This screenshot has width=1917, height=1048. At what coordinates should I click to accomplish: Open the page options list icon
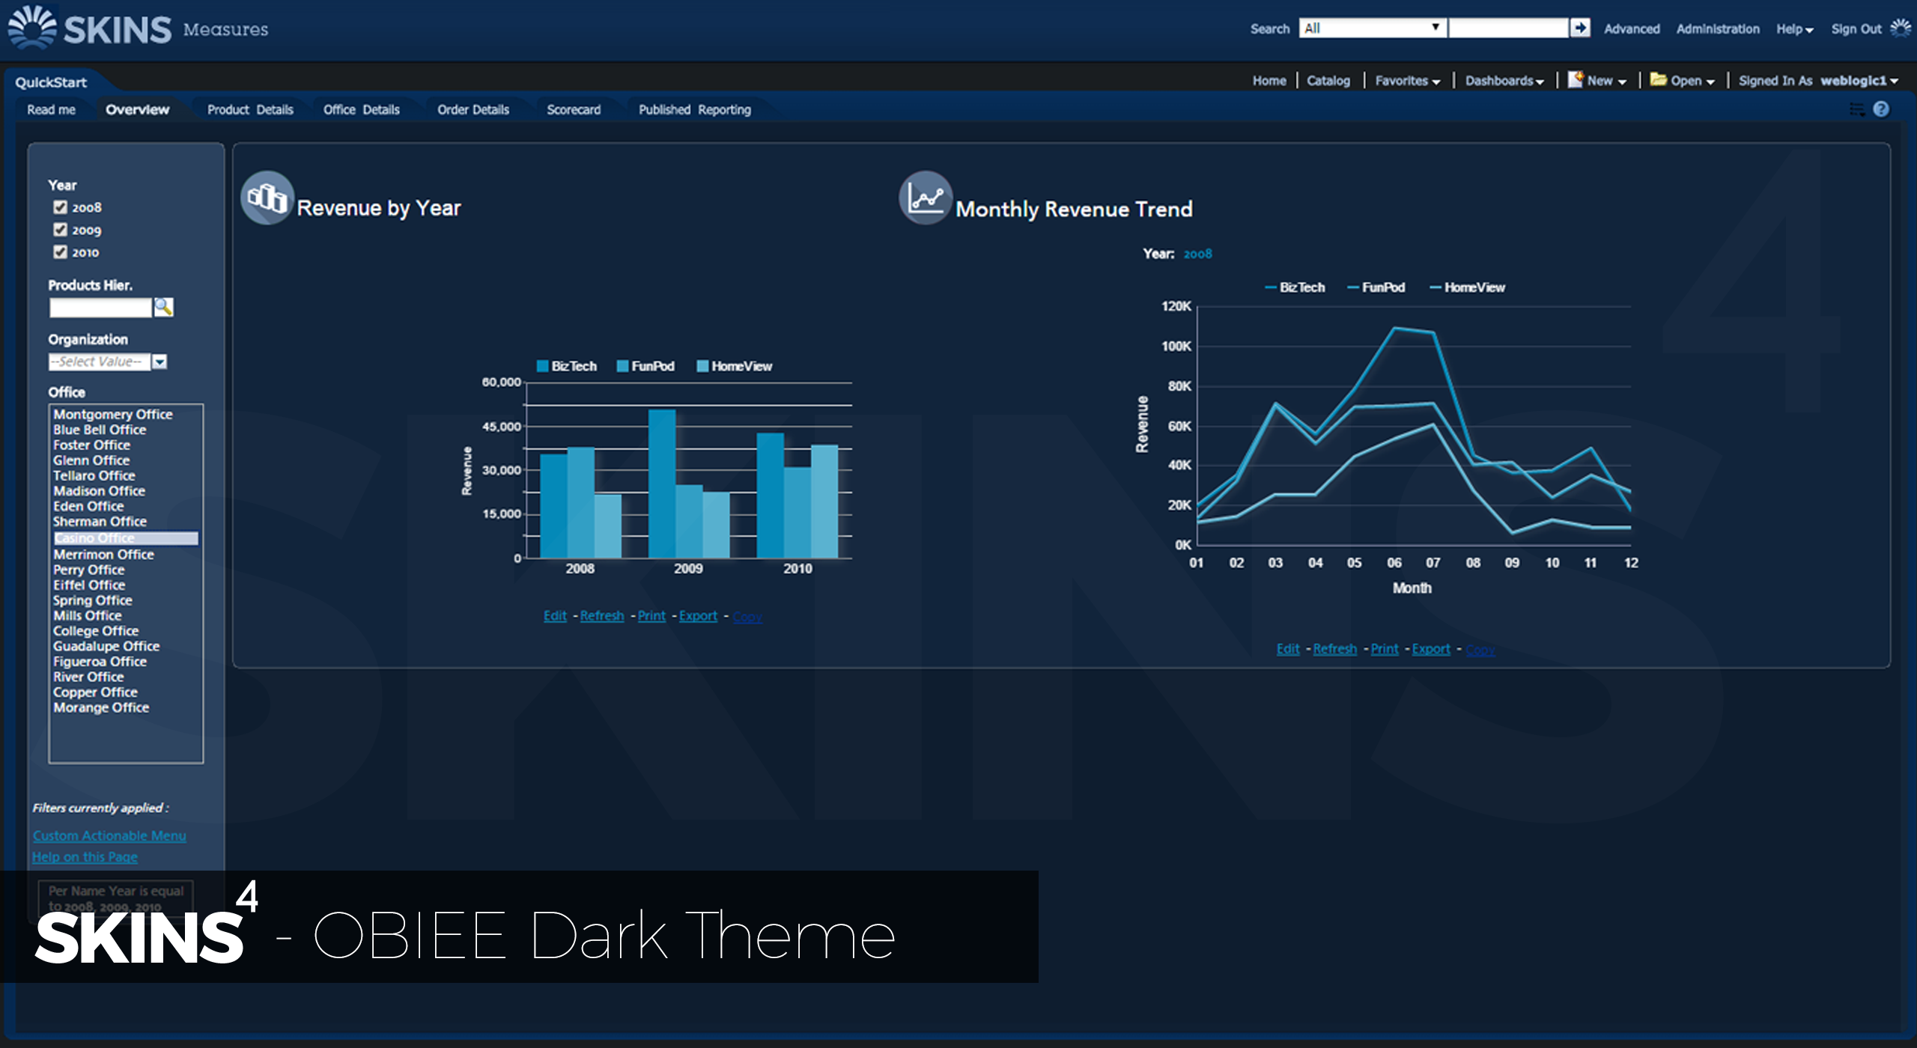(x=1857, y=110)
